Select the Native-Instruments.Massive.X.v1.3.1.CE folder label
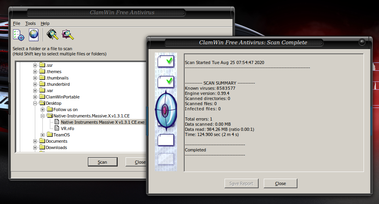379x204 pixels. (x=91, y=116)
